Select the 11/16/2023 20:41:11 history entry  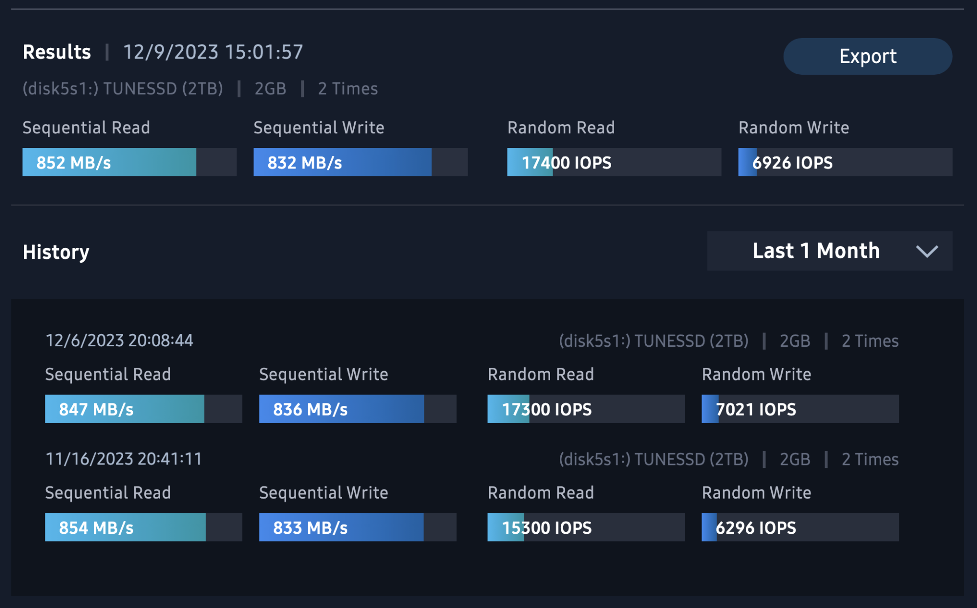124,459
